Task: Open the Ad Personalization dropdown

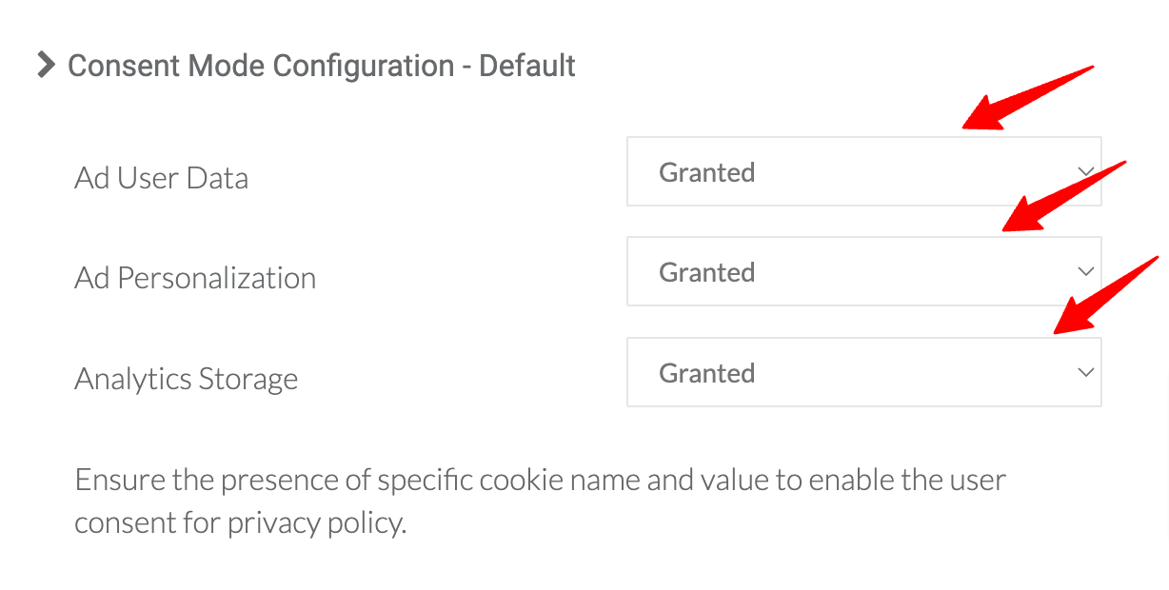Action: click(x=863, y=271)
